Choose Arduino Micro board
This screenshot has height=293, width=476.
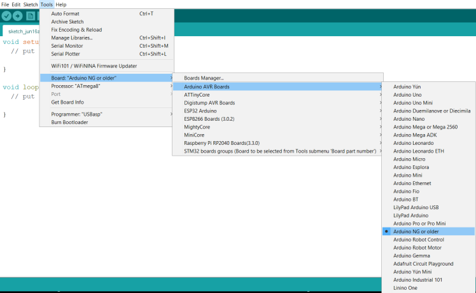coord(429,159)
